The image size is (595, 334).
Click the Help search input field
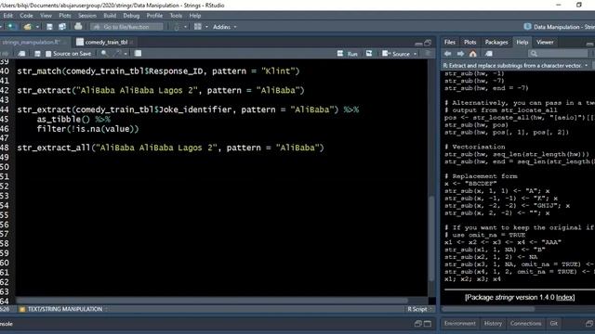coord(558,54)
